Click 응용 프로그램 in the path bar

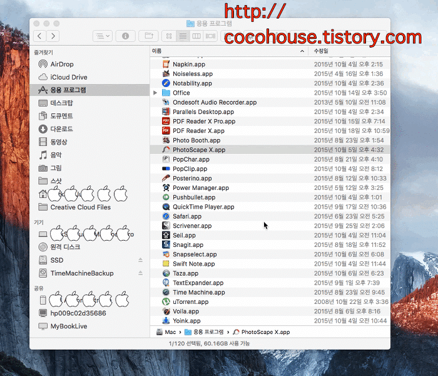pos(204,332)
